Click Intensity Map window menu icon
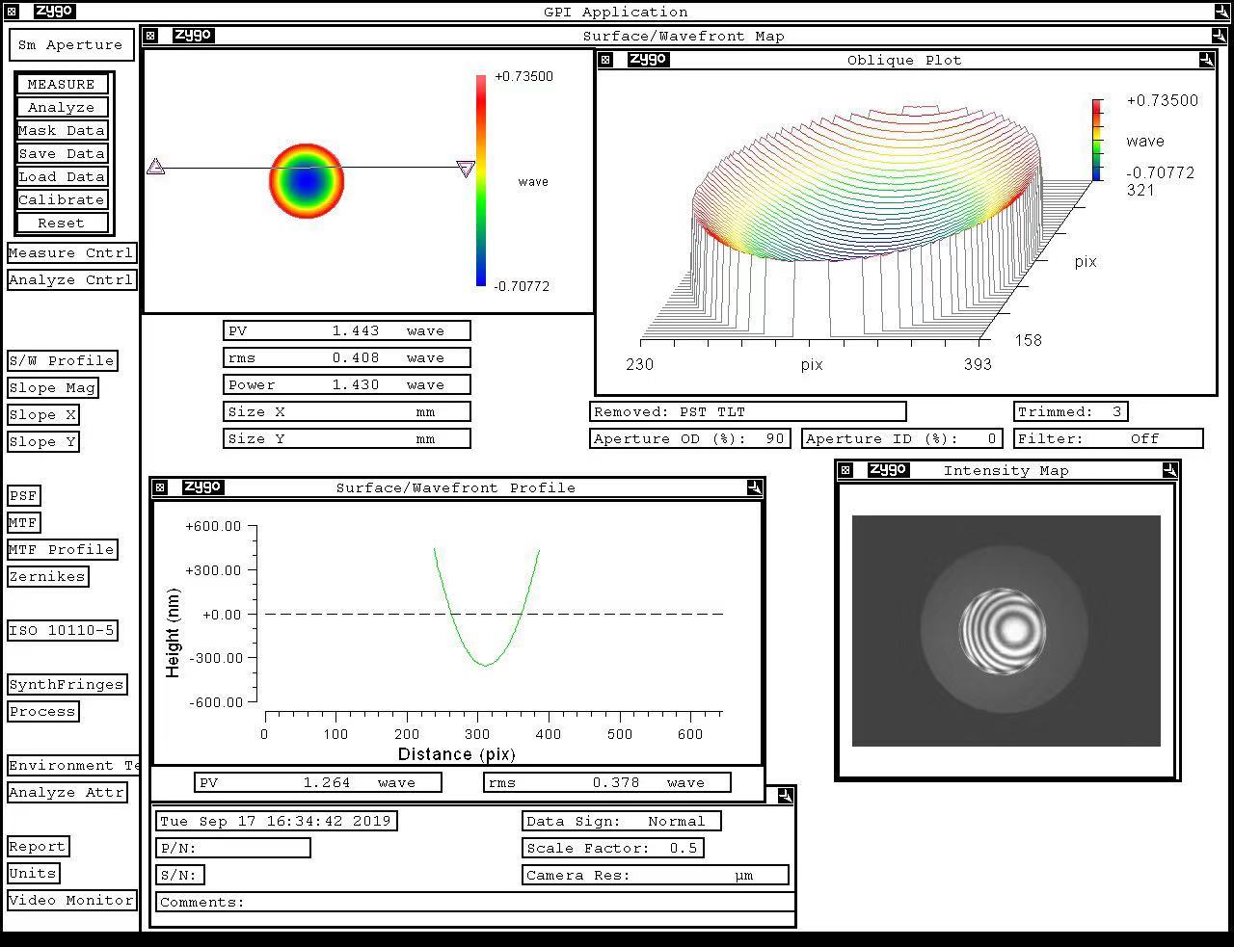Image resolution: width=1234 pixels, height=947 pixels. (845, 470)
